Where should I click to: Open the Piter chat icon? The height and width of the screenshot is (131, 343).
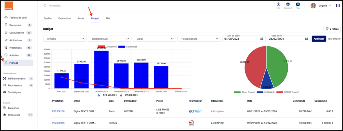(x=298, y=4)
